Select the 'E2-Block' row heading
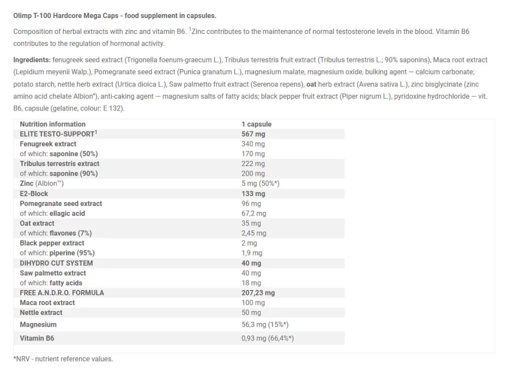 point(34,193)
